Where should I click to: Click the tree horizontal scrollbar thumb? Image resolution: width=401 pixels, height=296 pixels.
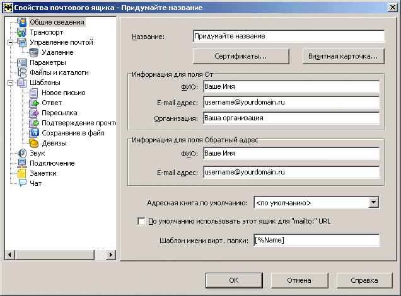[x=55, y=254]
